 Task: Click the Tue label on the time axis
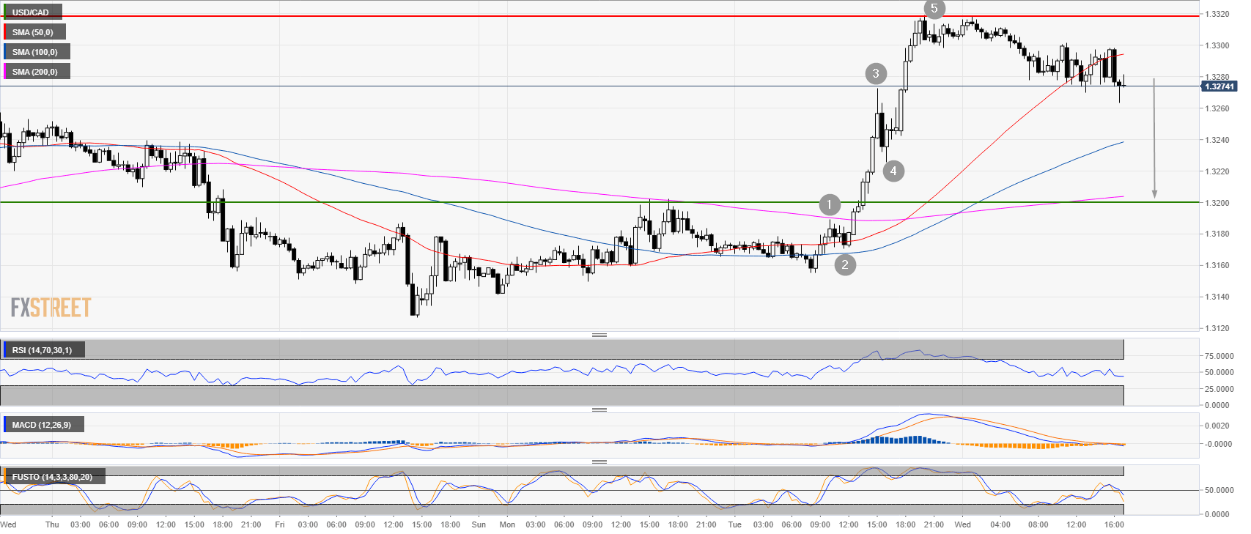[x=734, y=524]
